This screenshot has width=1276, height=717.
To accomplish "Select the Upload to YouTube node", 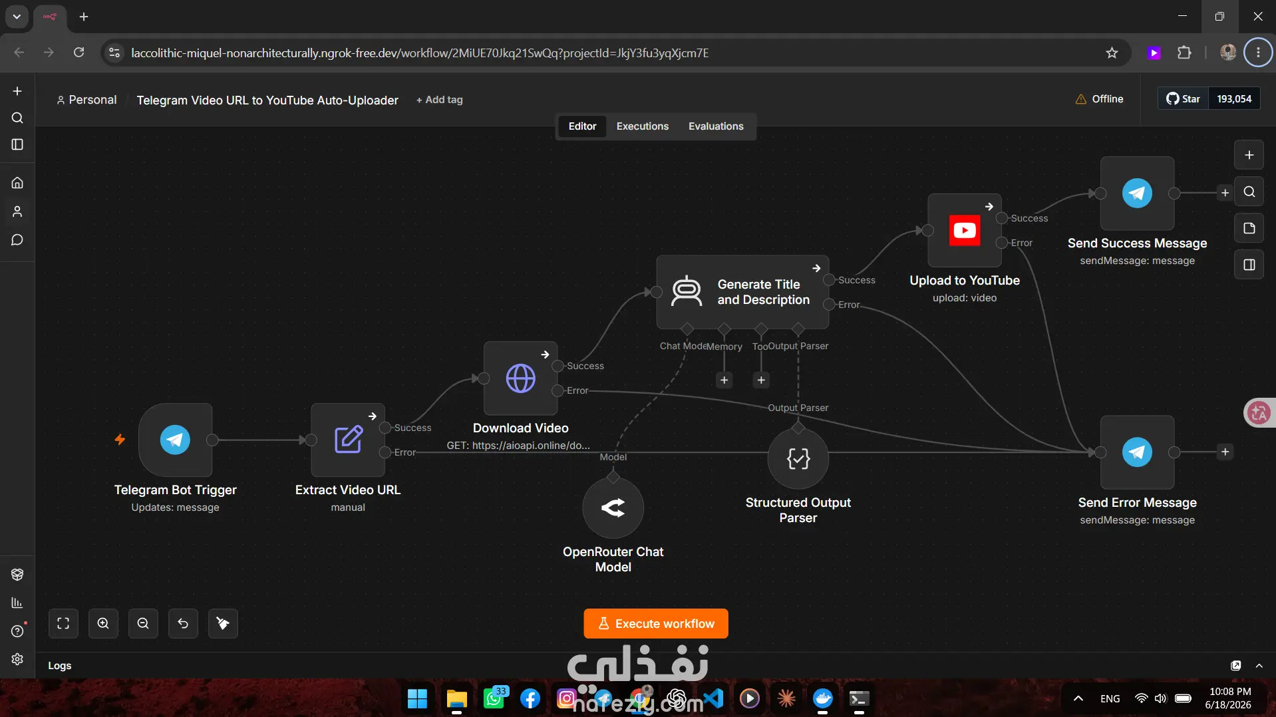I will [965, 230].
